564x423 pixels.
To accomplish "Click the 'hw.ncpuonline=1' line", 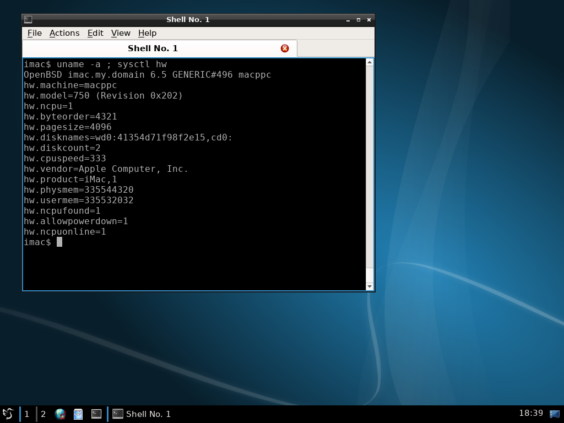I will [65, 231].
